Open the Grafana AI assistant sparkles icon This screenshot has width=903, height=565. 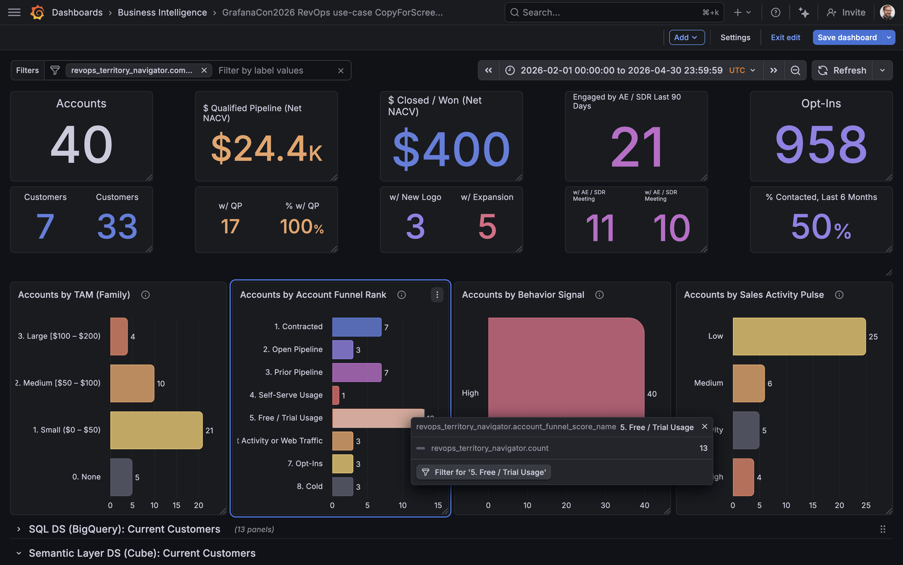(x=804, y=12)
